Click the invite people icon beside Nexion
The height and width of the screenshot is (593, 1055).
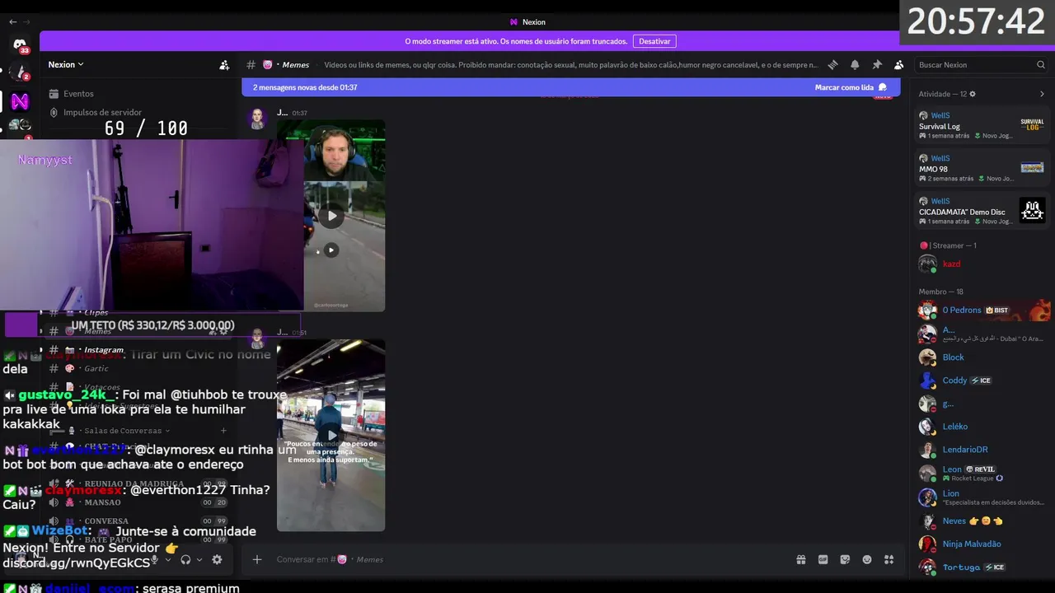click(224, 65)
